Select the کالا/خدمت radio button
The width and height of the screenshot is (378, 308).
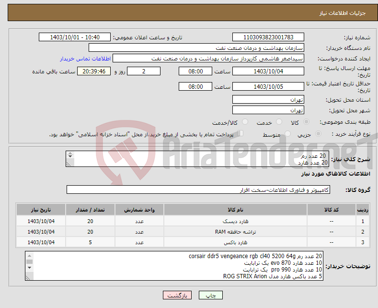245,122
